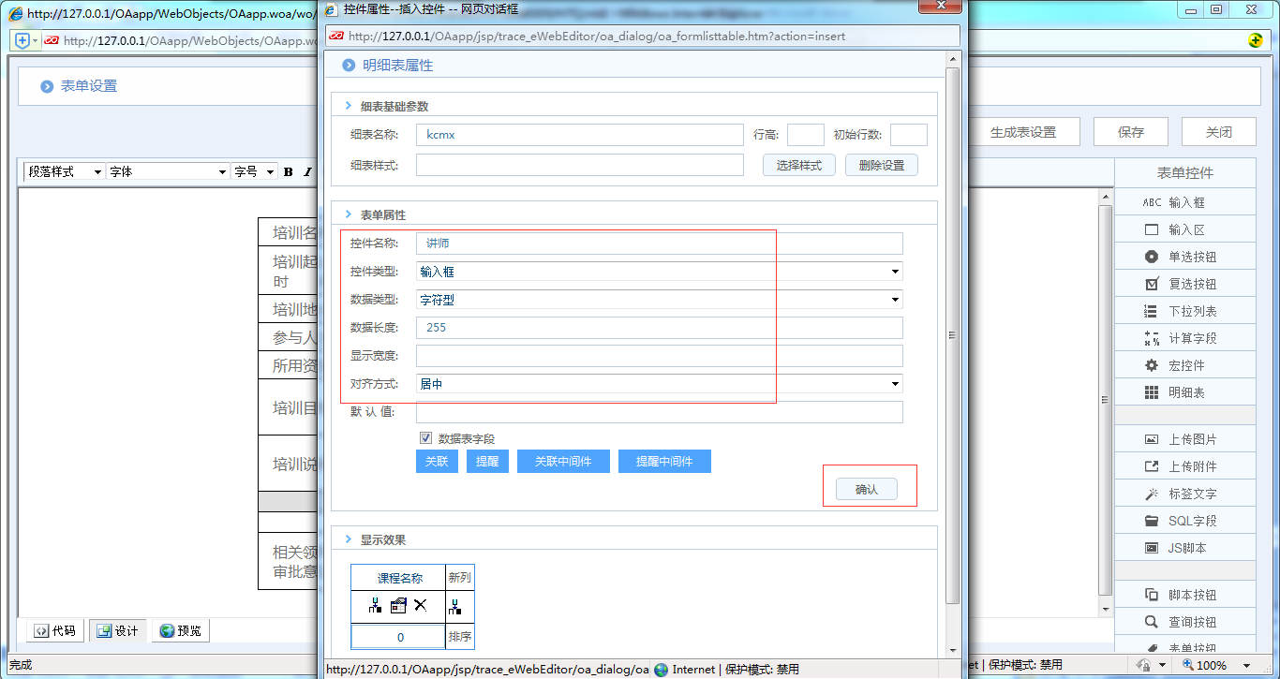Click the 选择样式 select style button

click(798, 165)
